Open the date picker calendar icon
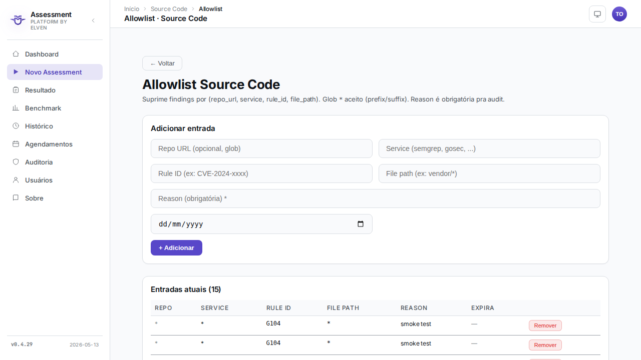 (361, 224)
